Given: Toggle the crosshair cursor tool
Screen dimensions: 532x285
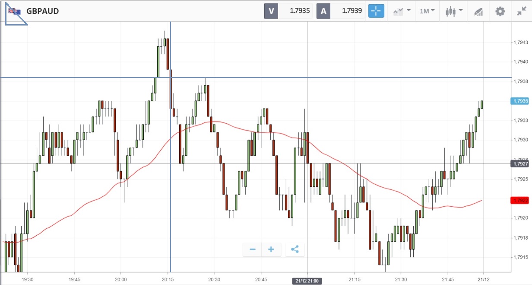Looking at the screenshot, I should (376, 11).
